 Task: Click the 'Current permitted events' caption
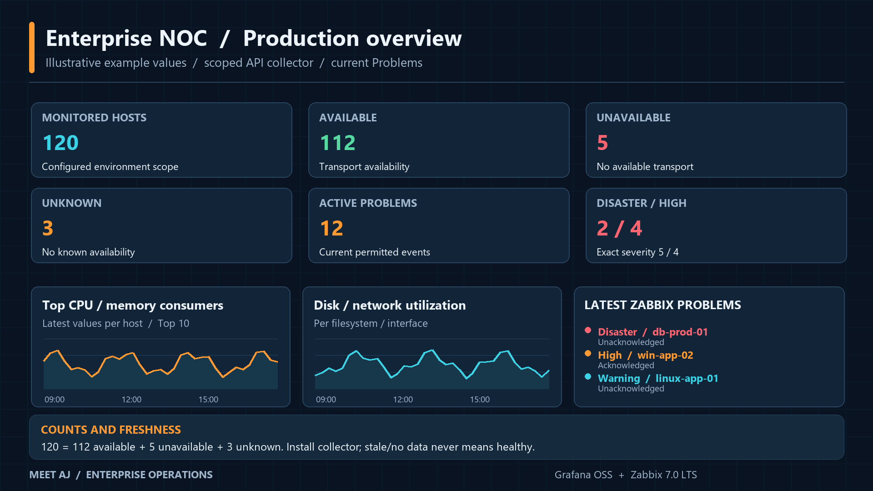[375, 252]
